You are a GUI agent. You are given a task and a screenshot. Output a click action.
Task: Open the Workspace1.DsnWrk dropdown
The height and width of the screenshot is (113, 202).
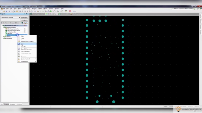point(19,18)
